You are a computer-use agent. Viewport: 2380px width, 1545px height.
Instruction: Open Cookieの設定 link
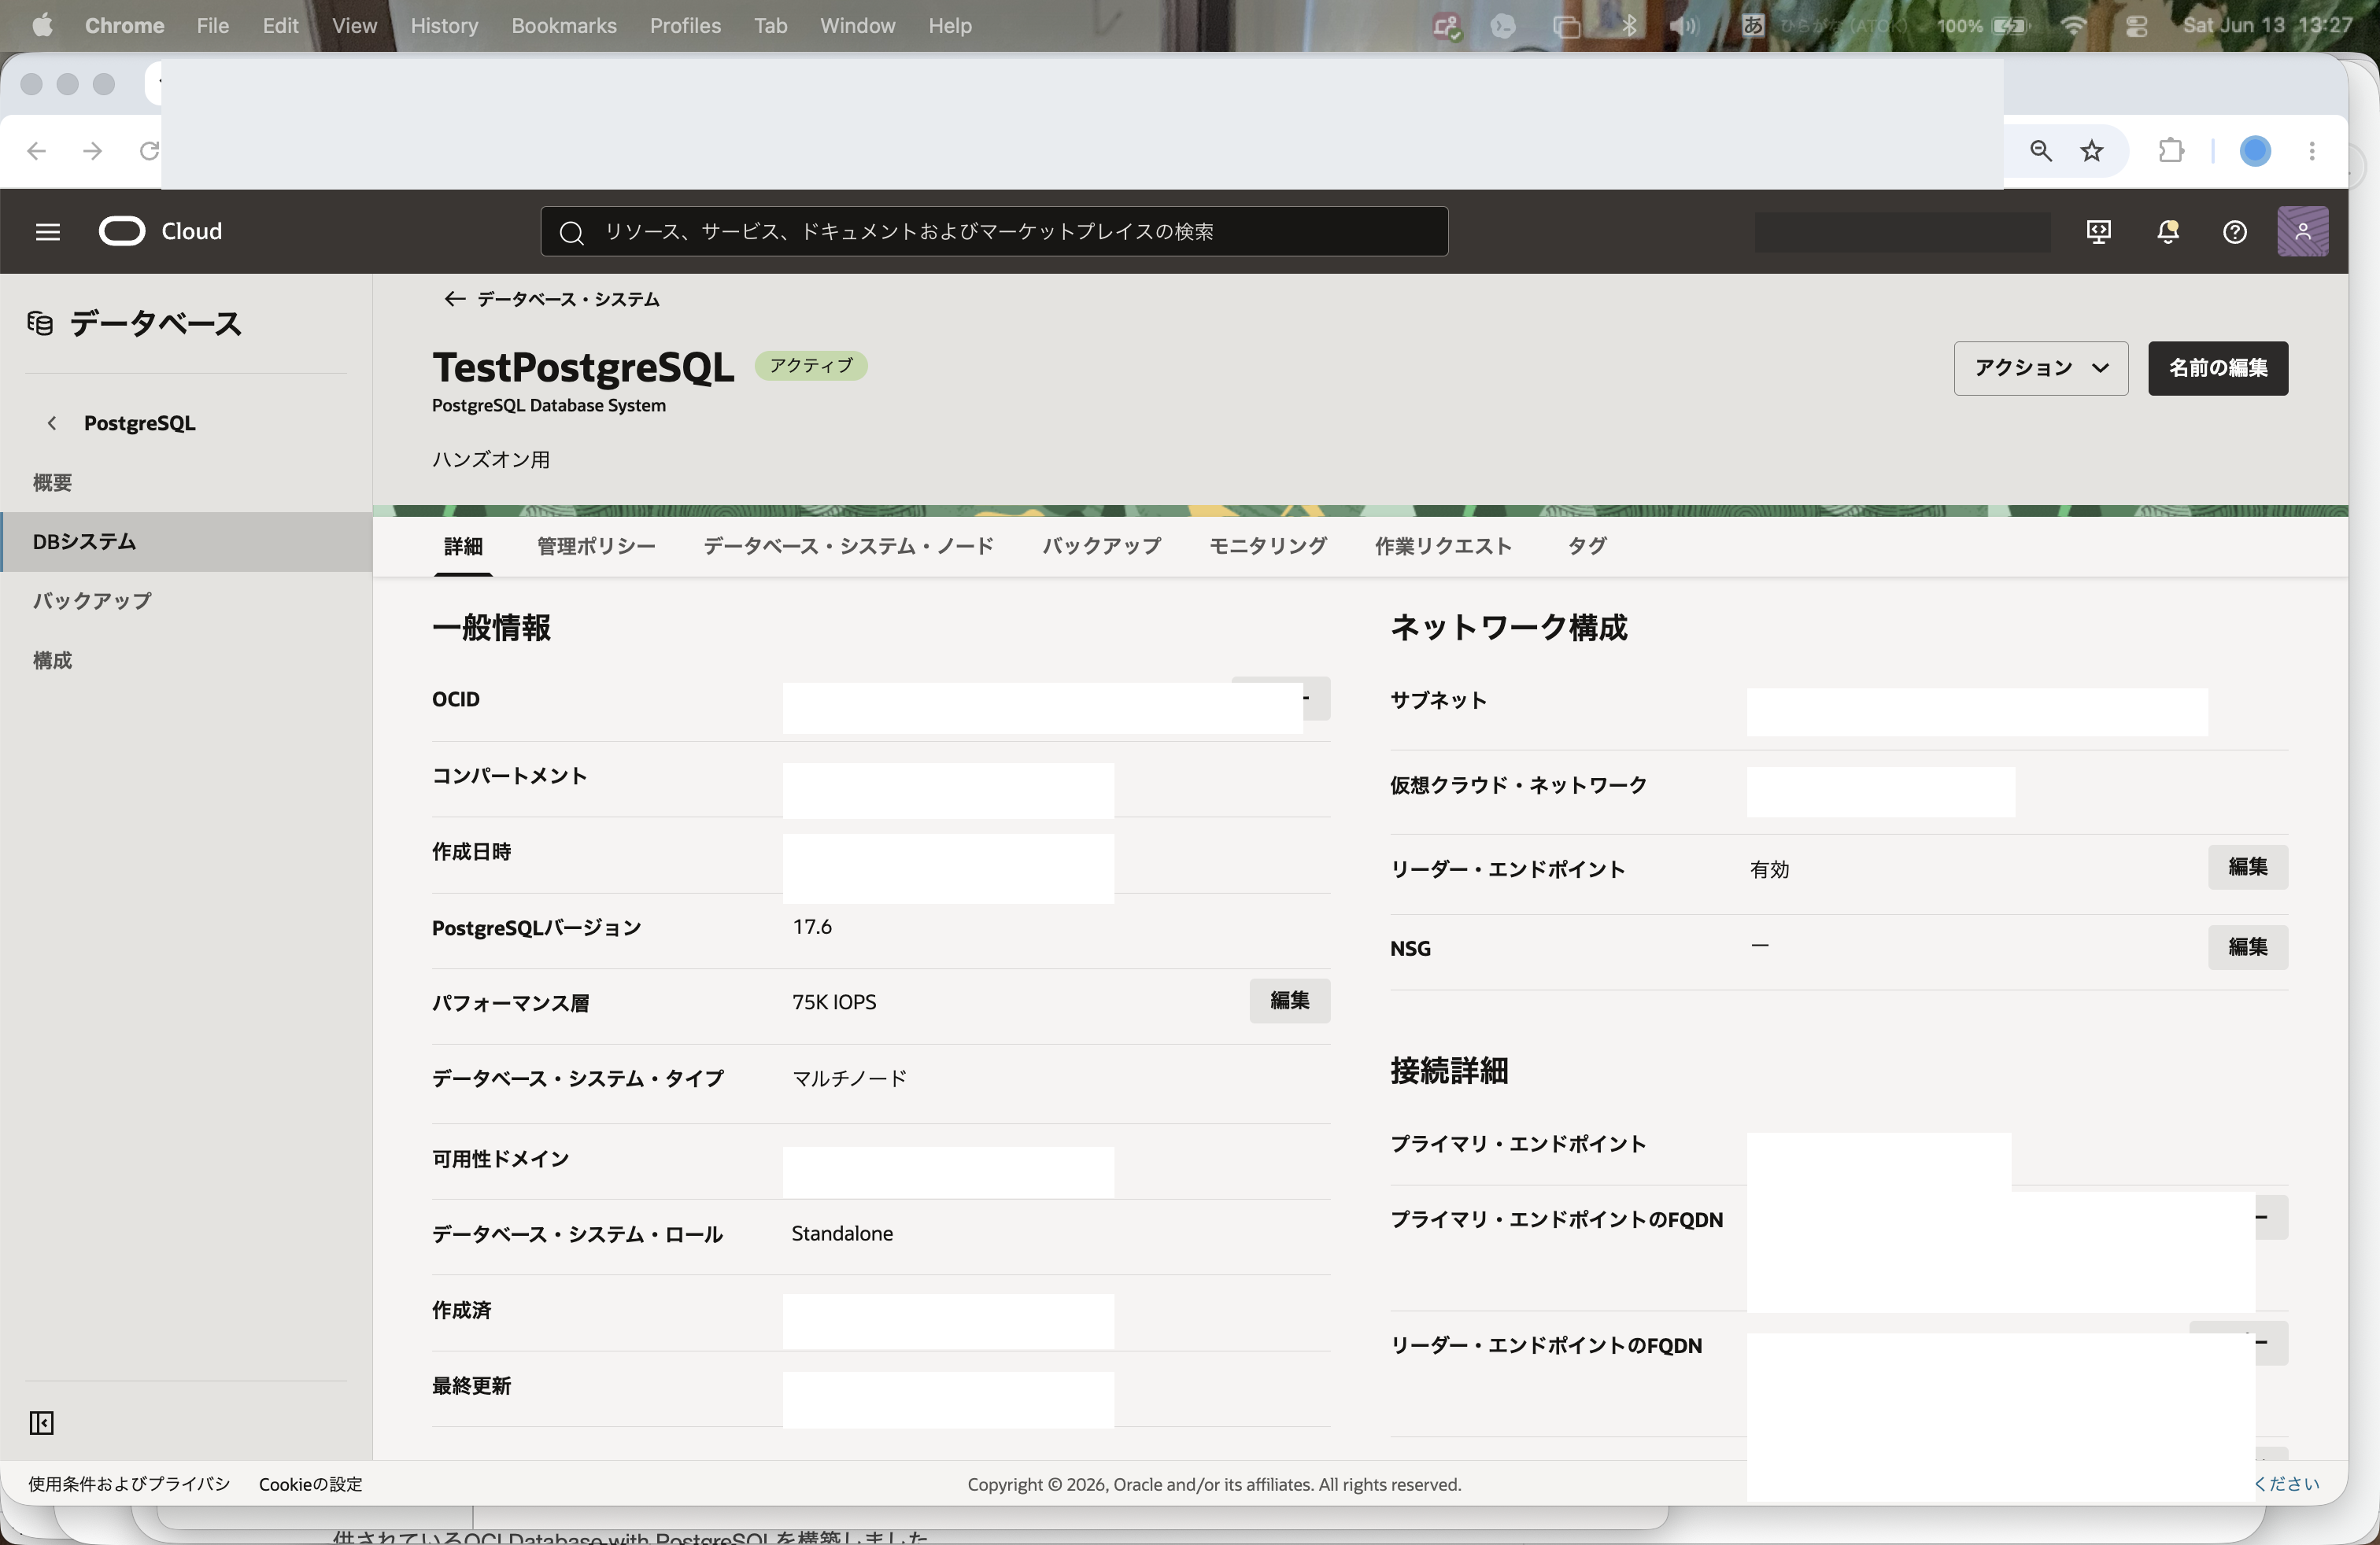(x=310, y=1484)
